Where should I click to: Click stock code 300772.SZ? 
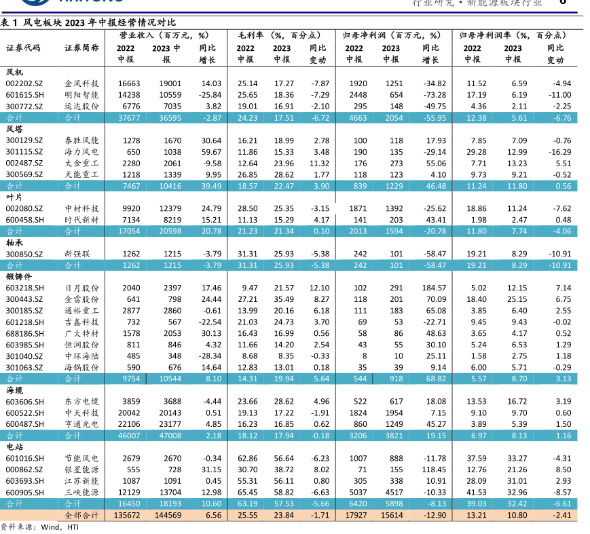(24, 107)
